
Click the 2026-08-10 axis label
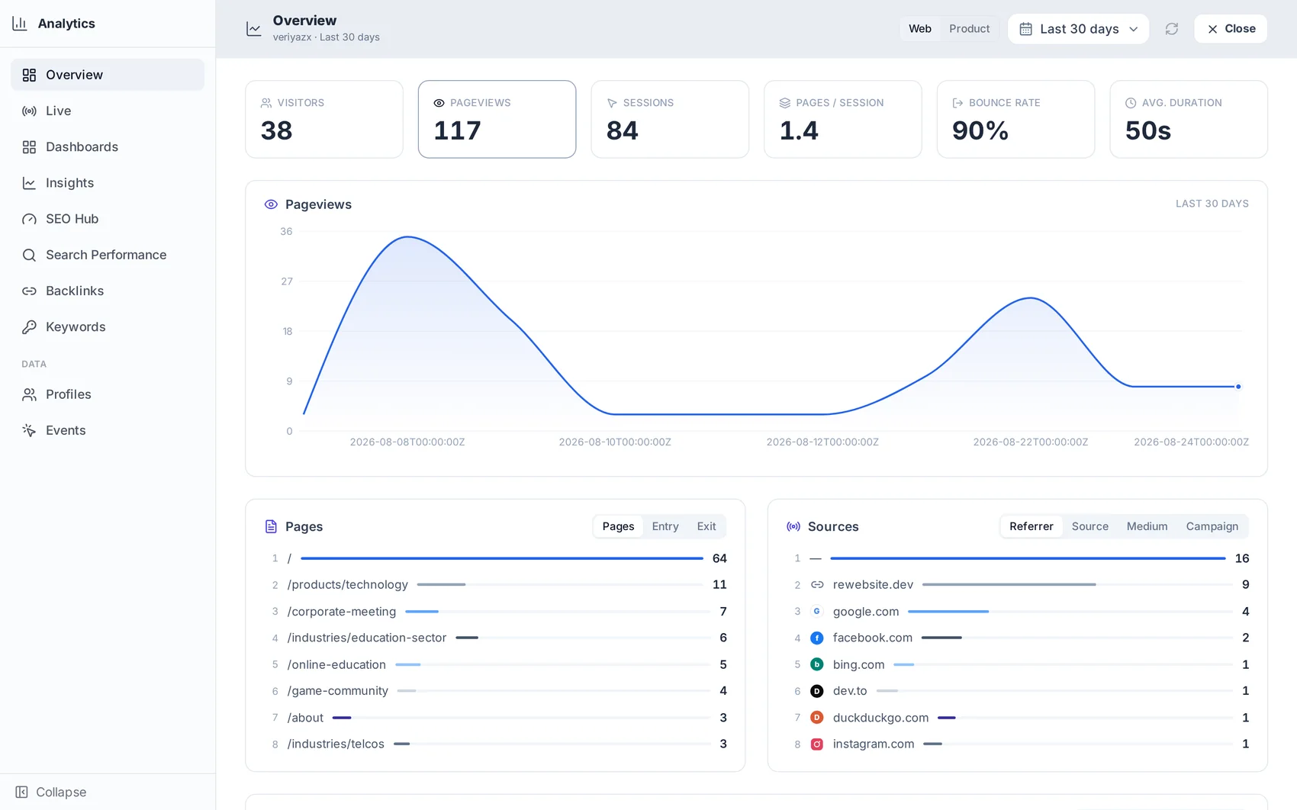click(x=615, y=442)
